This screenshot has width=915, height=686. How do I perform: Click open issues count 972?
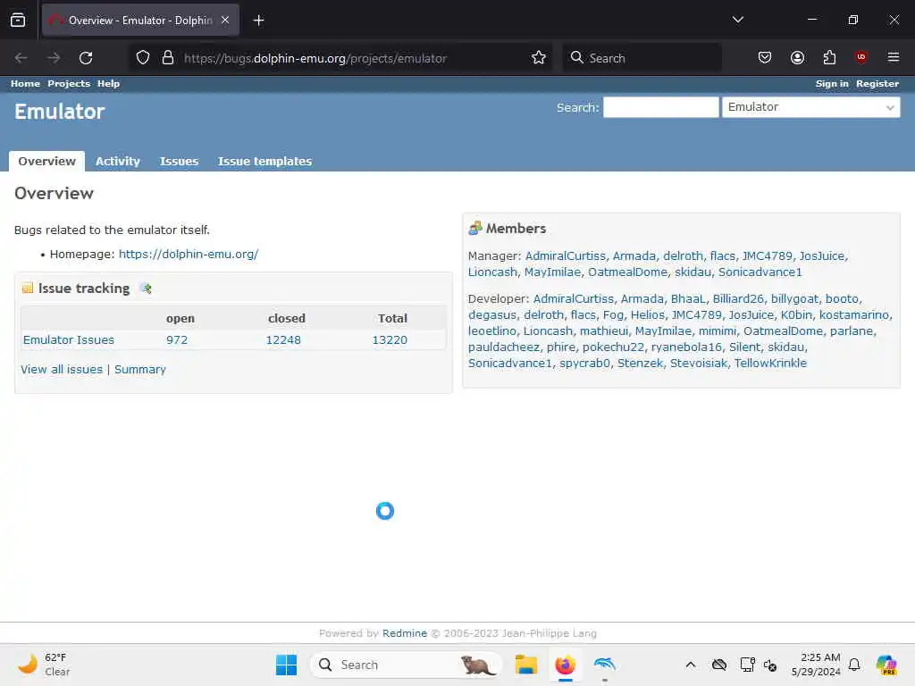(x=177, y=339)
